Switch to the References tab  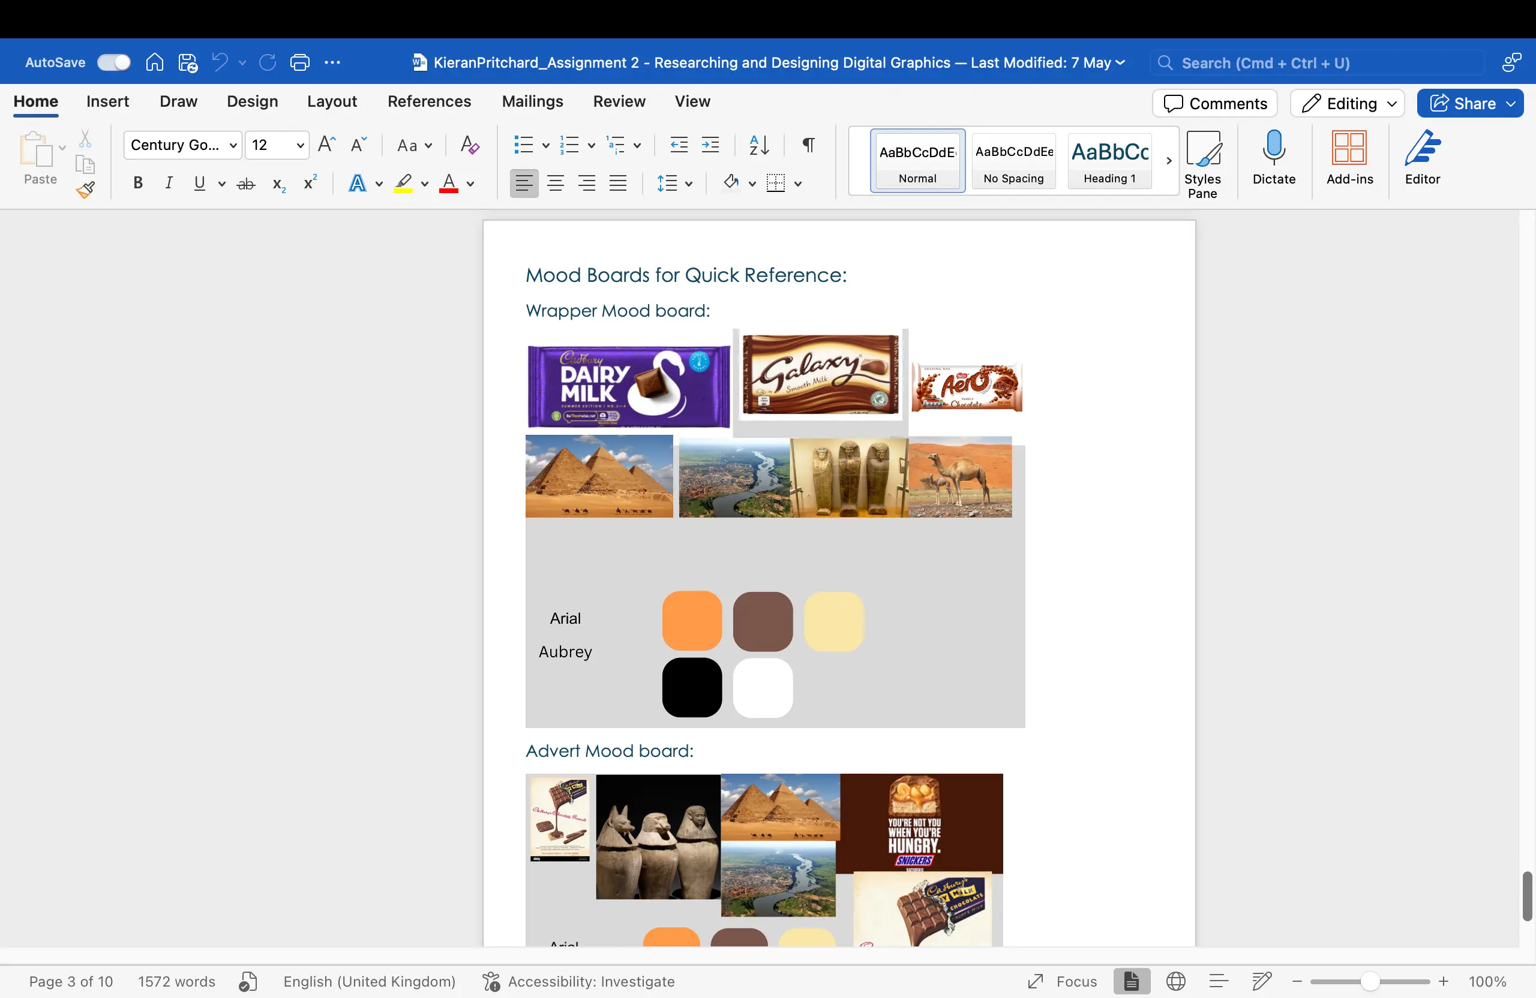(428, 101)
